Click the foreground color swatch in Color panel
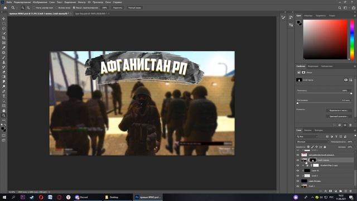Screen dimensions: 357x201 click(298, 22)
